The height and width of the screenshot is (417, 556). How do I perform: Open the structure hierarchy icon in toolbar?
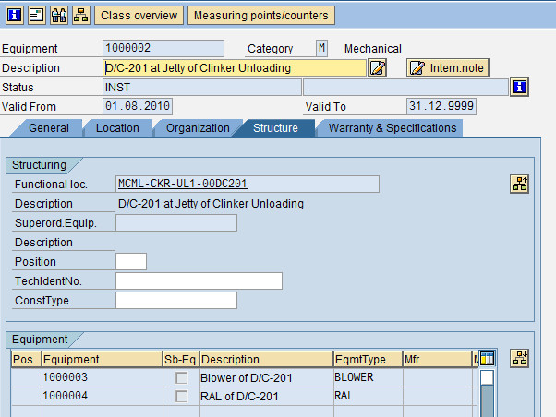[81, 16]
